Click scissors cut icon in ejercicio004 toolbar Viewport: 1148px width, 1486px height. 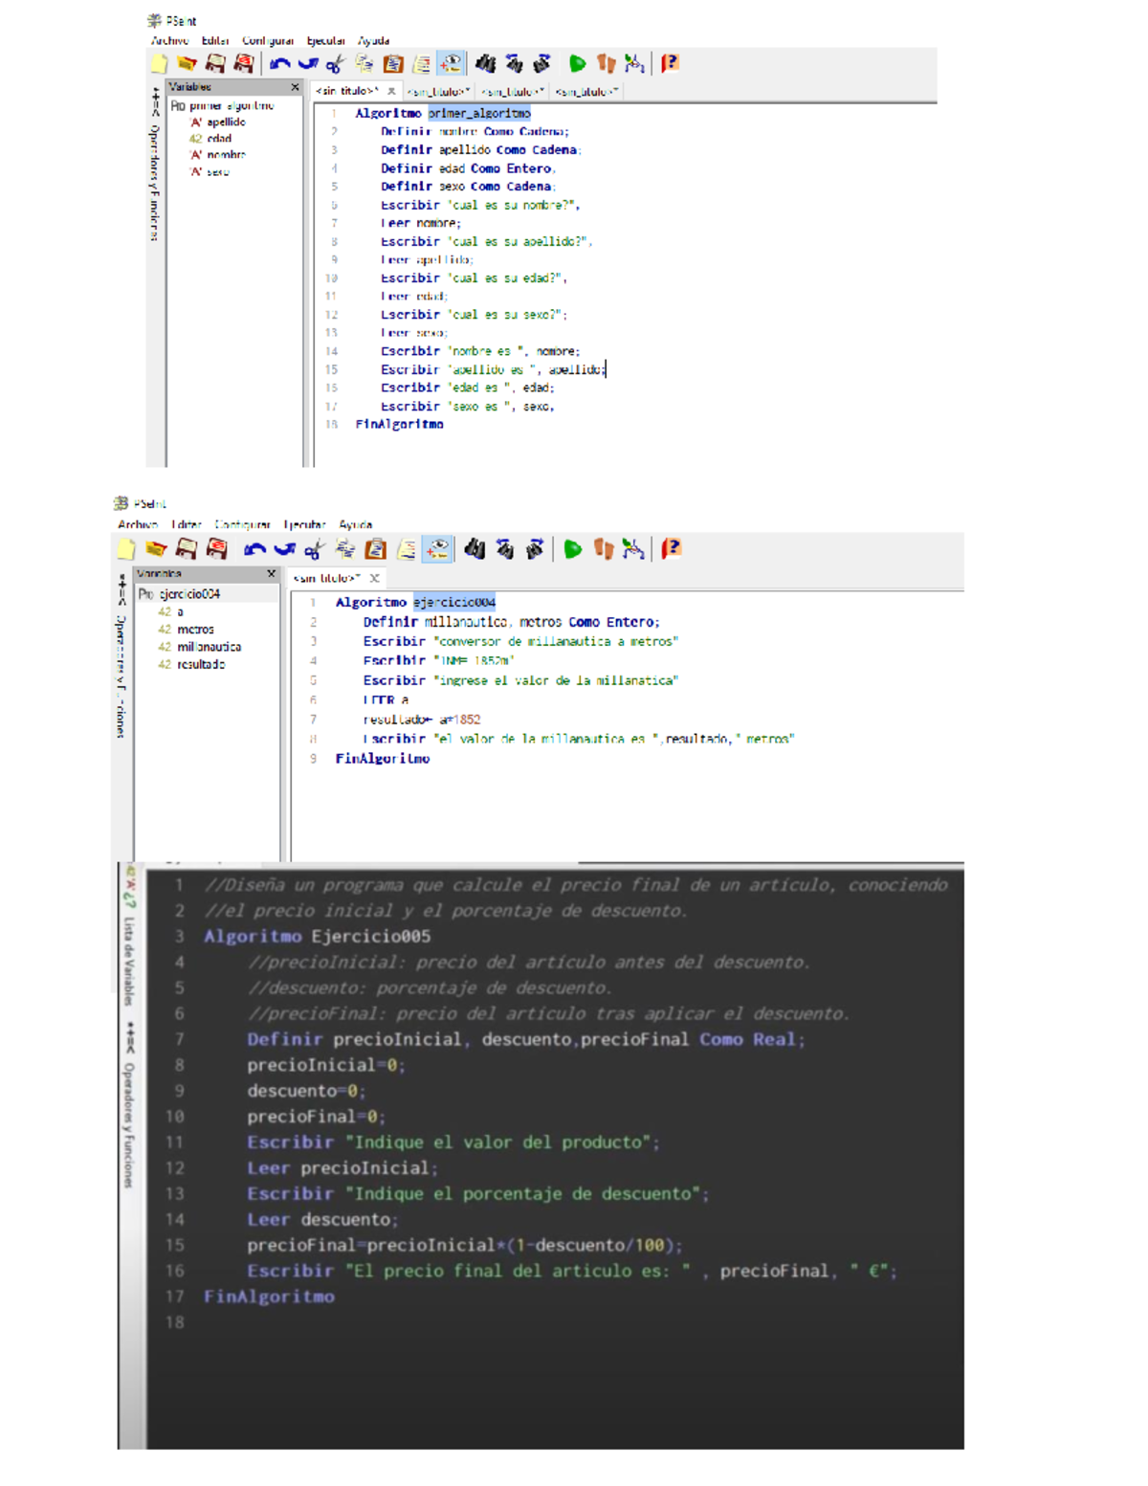click(313, 550)
